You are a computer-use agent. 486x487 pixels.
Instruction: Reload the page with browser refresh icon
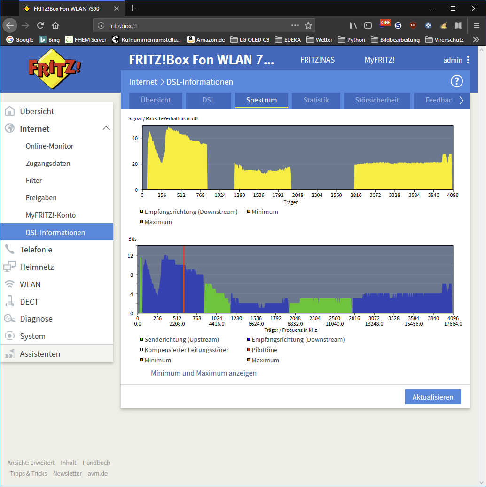click(41, 25)
